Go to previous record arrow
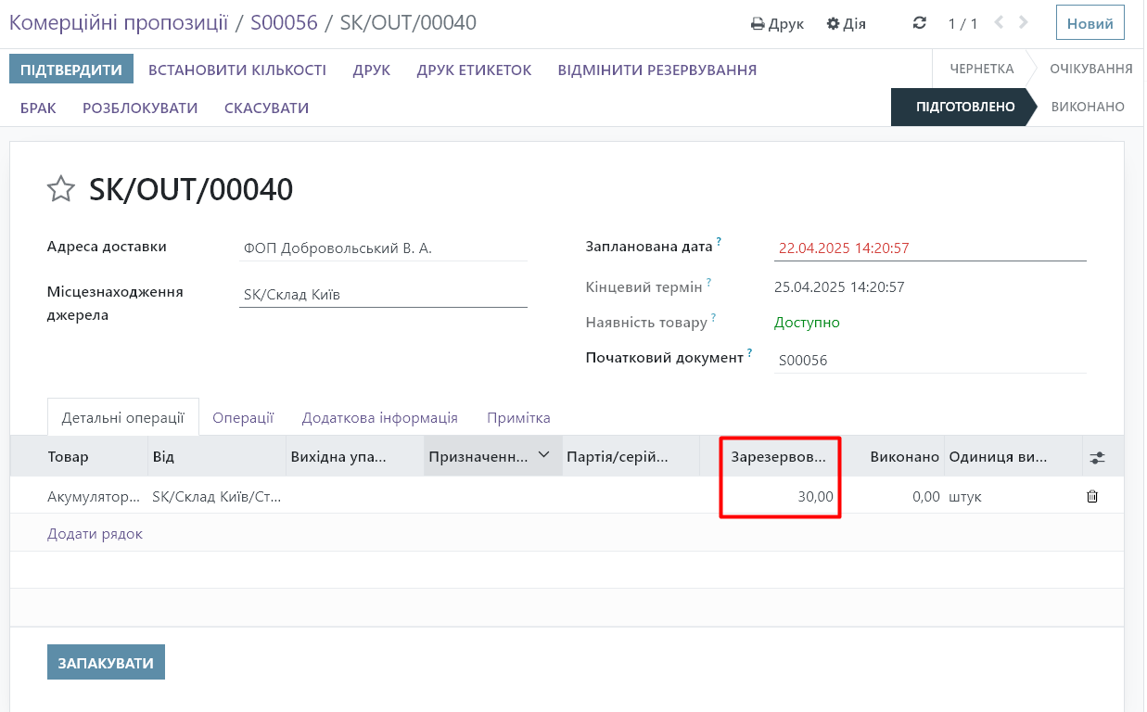1147x712 pixels. (999, 23)
